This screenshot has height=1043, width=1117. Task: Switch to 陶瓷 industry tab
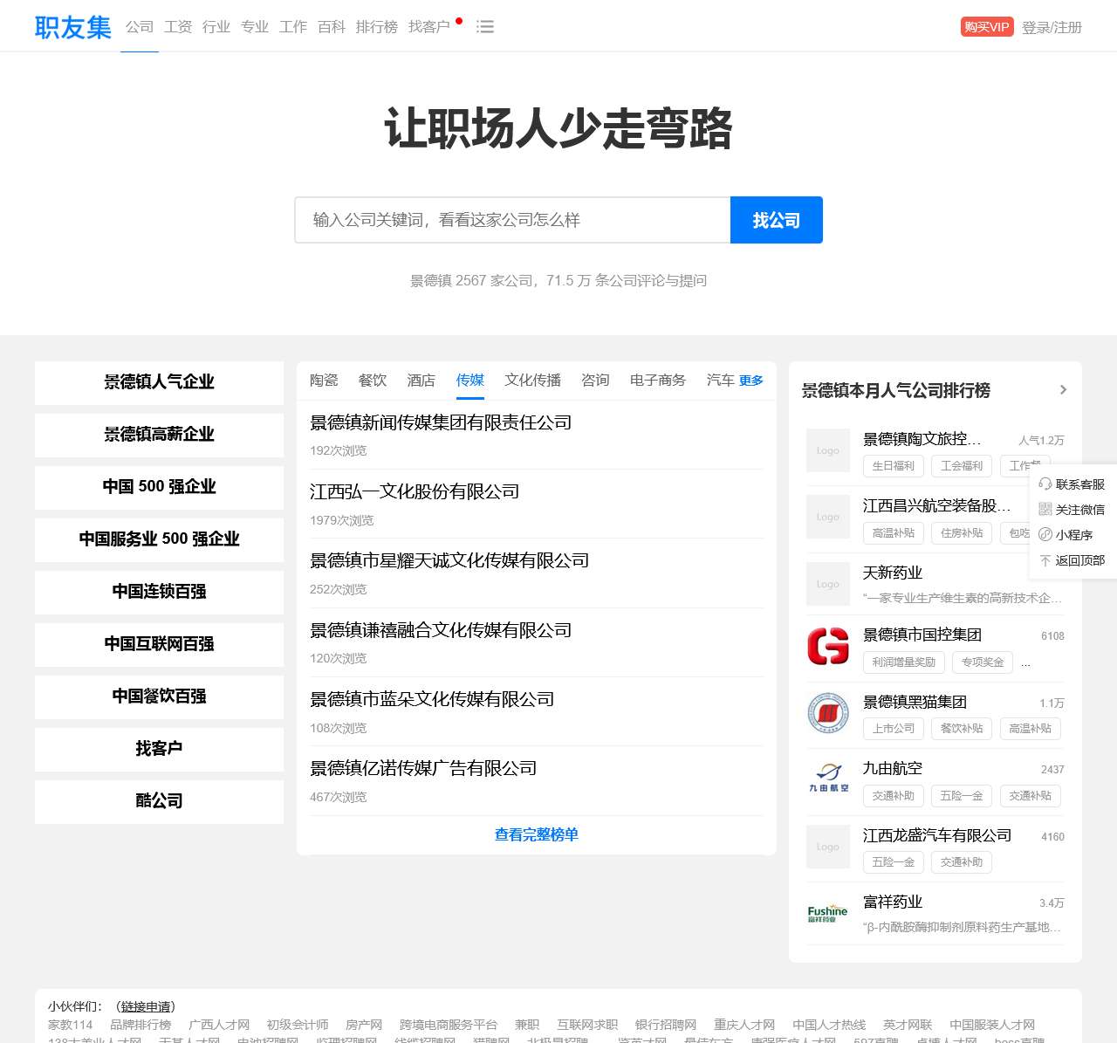coord(324,381)
